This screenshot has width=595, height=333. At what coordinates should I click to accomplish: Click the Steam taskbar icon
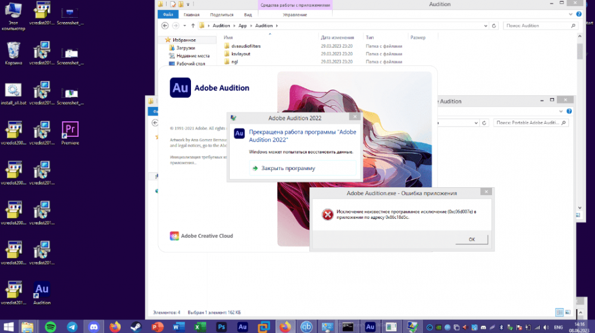pyautogui.click(x=136, y=326)
